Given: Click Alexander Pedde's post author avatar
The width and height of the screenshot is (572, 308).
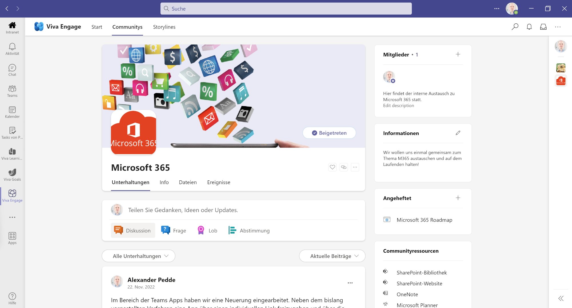Looking at the screenshot, I should pos(117,281).
